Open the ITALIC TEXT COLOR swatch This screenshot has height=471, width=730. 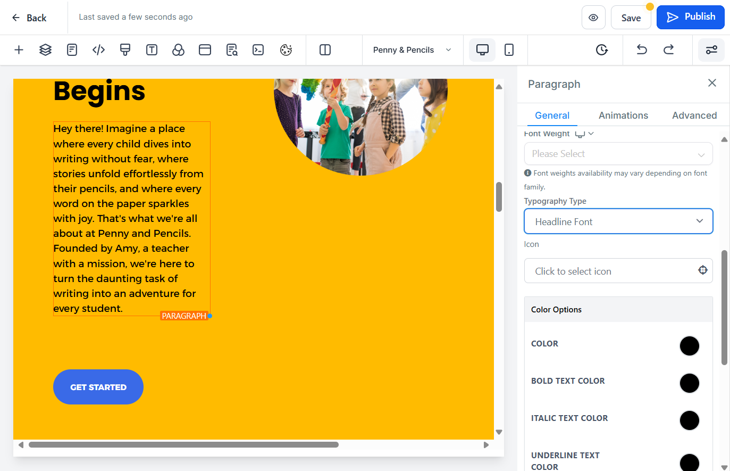click(x=690, y=420)
